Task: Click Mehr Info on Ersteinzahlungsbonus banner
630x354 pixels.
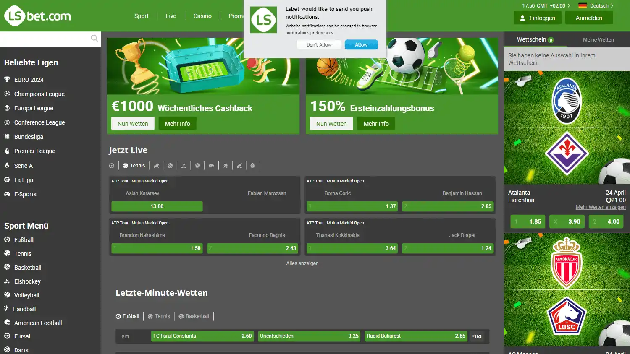Action: [x=376, y=123]
